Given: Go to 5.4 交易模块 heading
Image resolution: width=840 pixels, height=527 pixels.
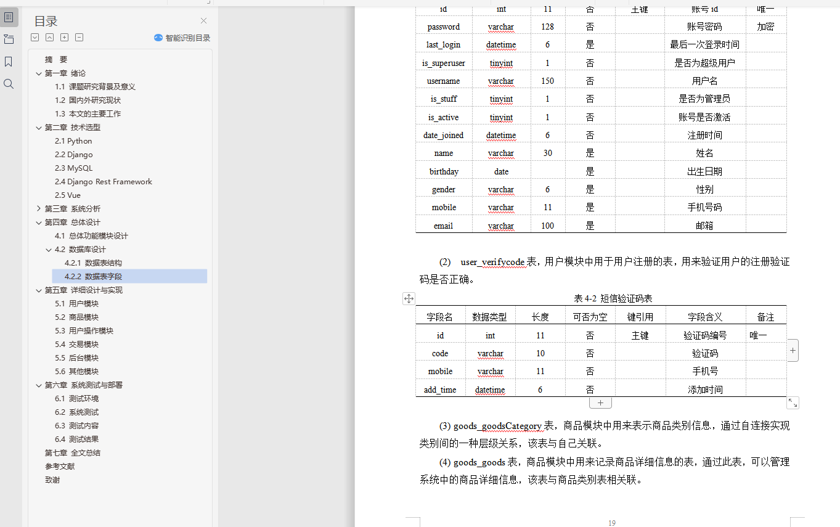Looking at the screenshot, I should coord(76,345).
